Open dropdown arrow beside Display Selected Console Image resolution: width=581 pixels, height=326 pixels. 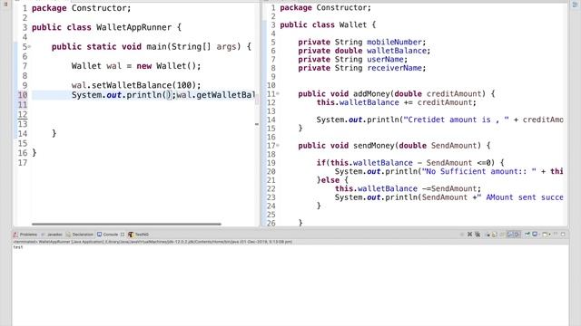539,235
